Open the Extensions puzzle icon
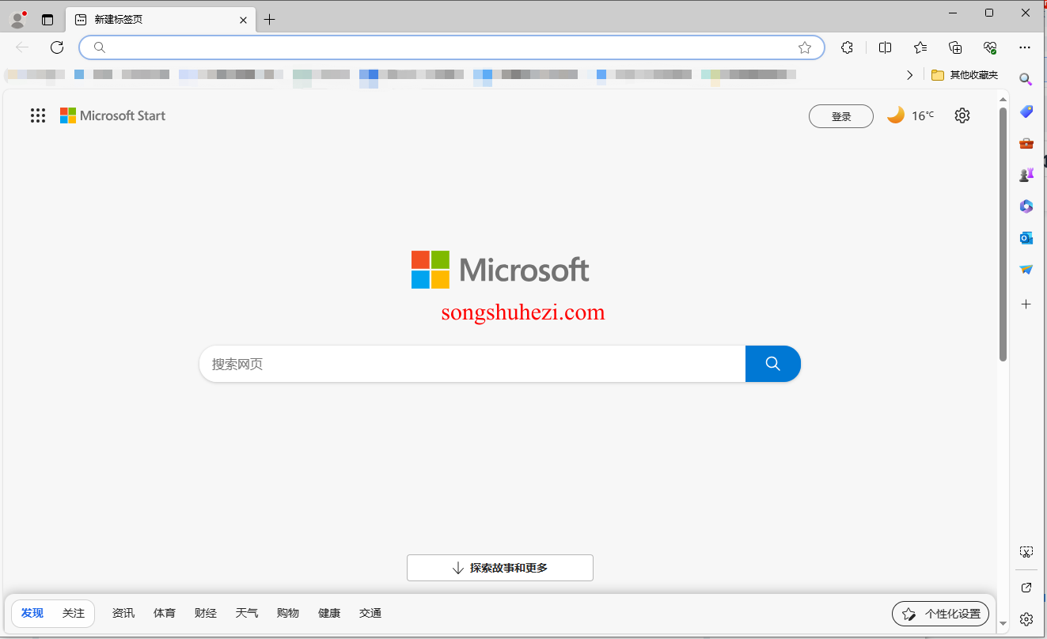 click(848, 47)
